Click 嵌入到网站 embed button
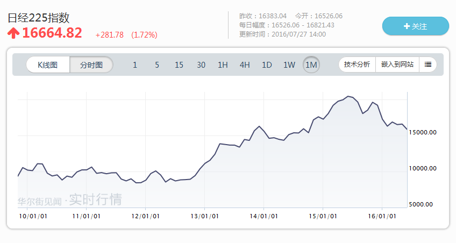The image size is (456, 243). [x=397, y=65]
